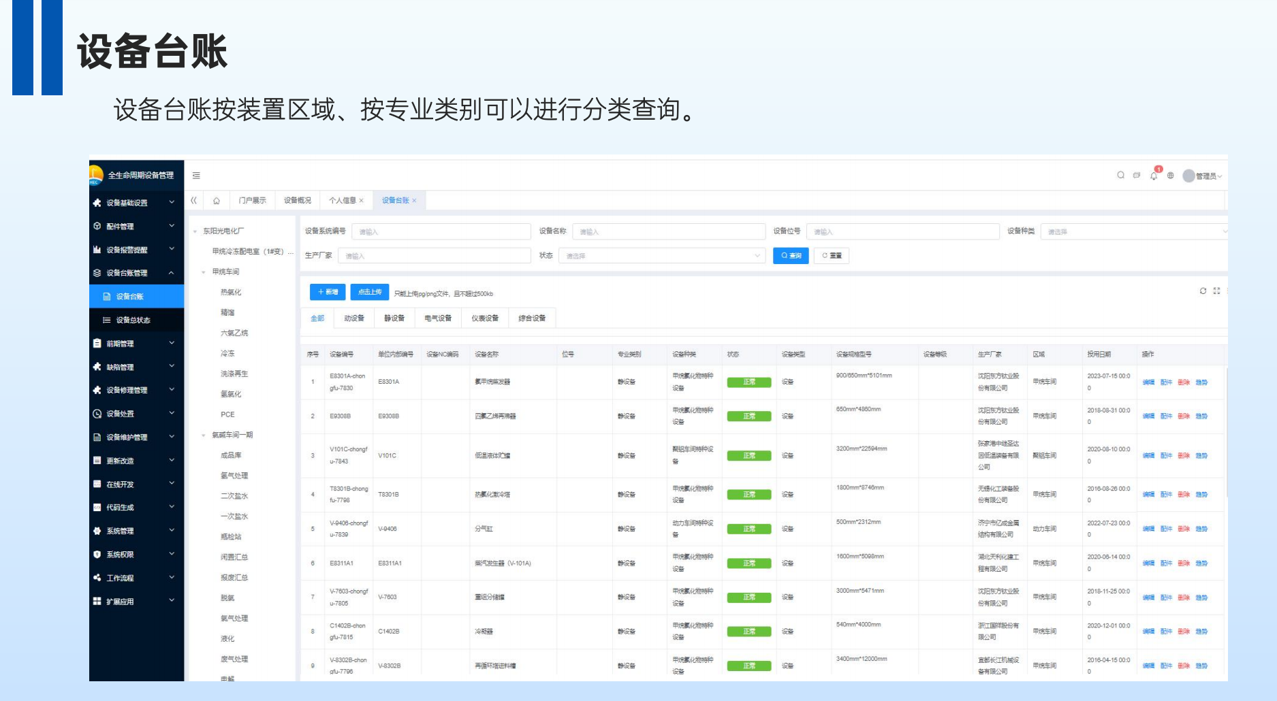Open the 管理员 user dropdown
1277x701 pixels.
point(1203,176)
